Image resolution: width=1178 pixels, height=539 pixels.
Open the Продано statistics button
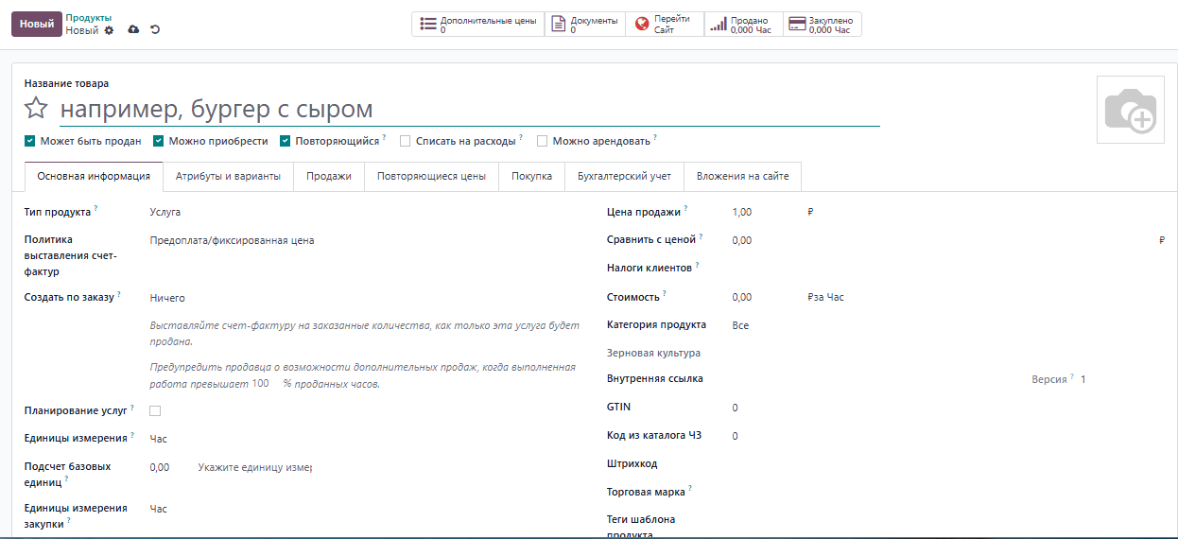click(743, 25)
